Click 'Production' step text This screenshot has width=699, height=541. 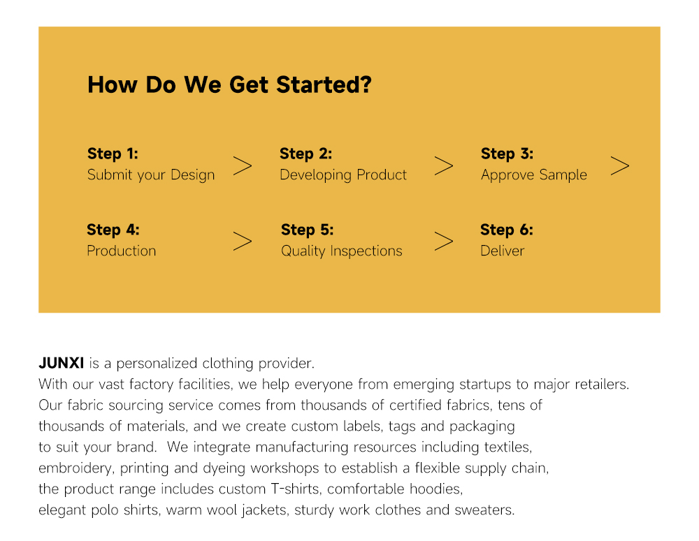tap(121, 251)
